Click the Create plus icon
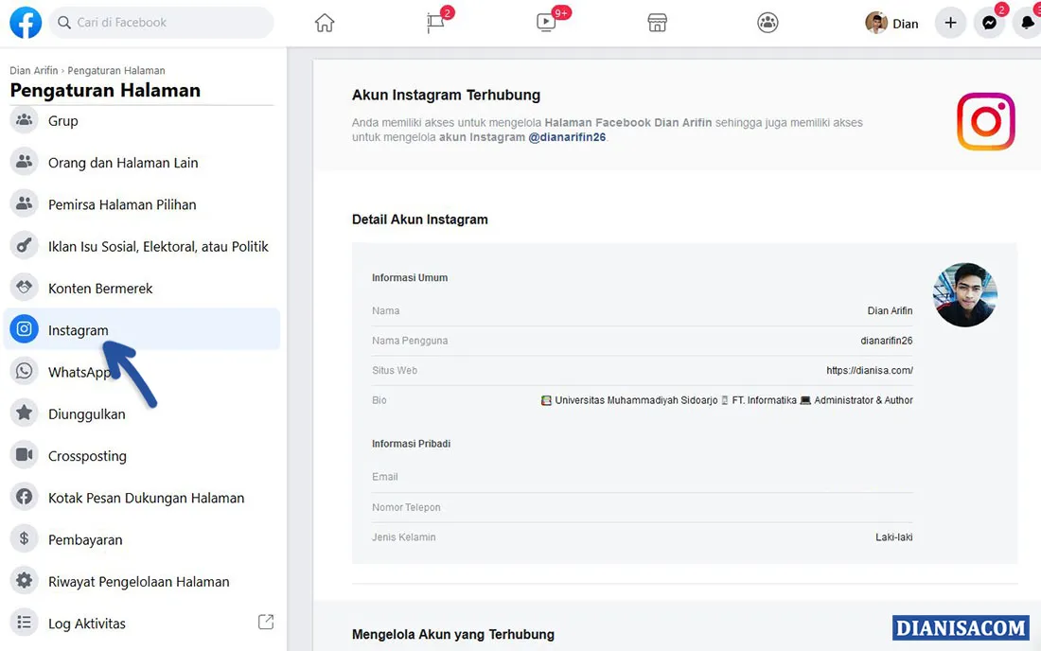 pos(950,22)
